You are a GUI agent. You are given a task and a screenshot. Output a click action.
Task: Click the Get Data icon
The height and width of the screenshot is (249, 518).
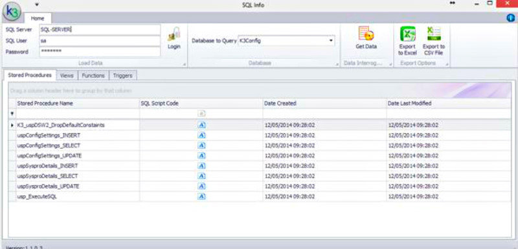tap(366, 34)
